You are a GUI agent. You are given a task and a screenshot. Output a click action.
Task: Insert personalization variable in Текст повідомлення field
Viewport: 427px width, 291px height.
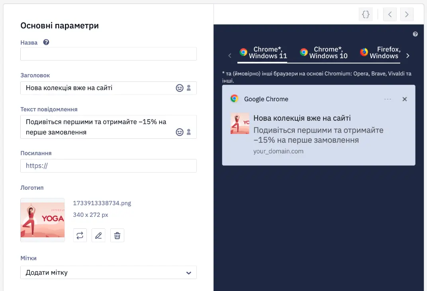(189, 132)
